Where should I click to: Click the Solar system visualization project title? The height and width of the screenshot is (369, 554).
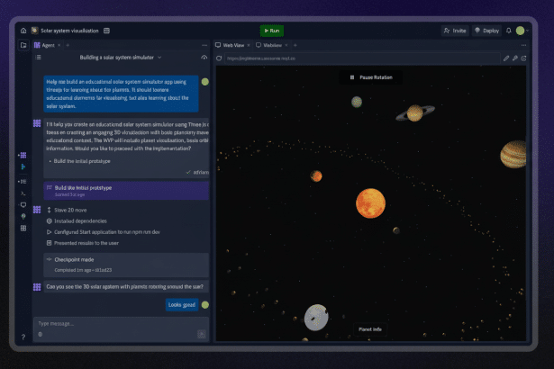69,31
